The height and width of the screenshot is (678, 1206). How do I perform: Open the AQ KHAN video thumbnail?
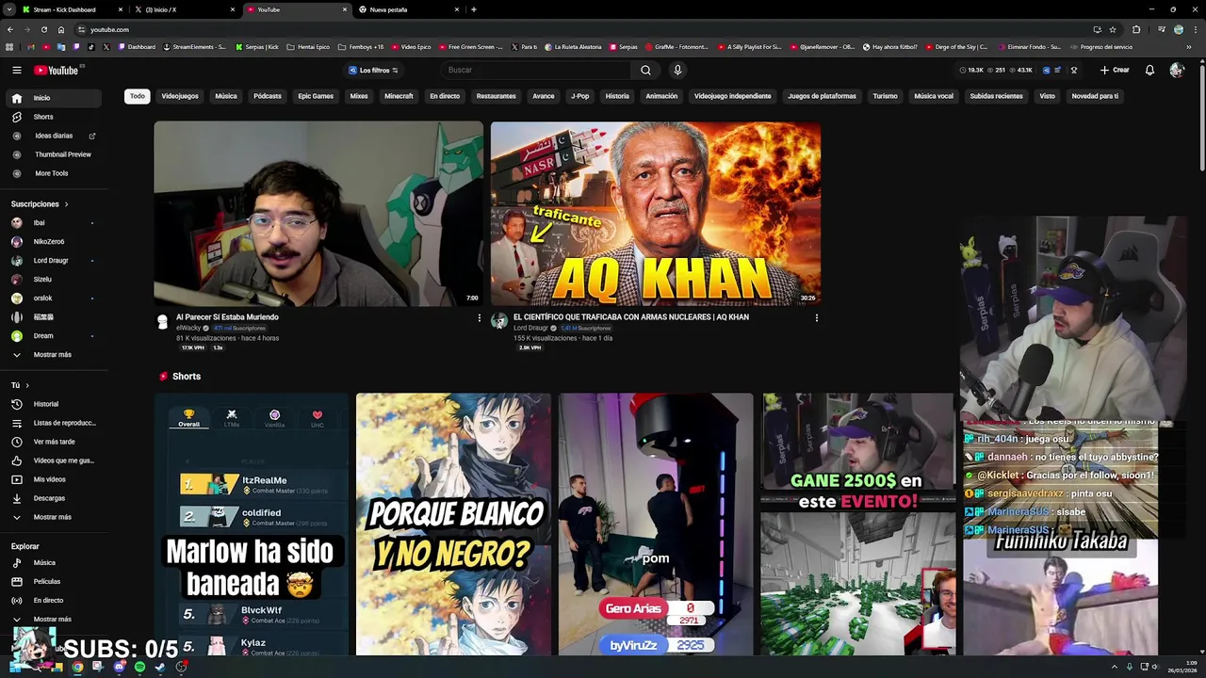click(x=656, y=214)
